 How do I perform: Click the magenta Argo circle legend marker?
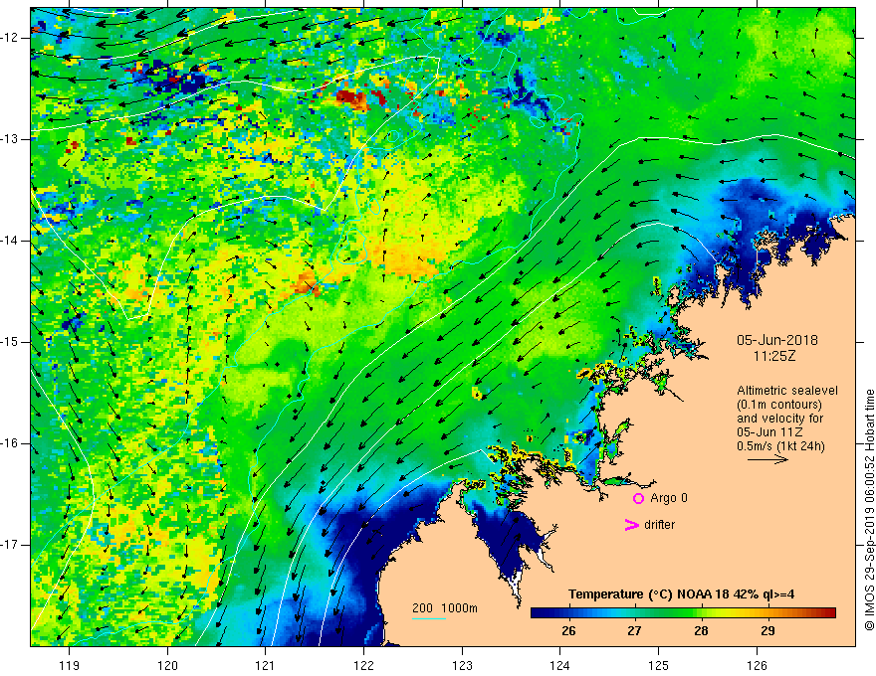click(x=638, y=499)
